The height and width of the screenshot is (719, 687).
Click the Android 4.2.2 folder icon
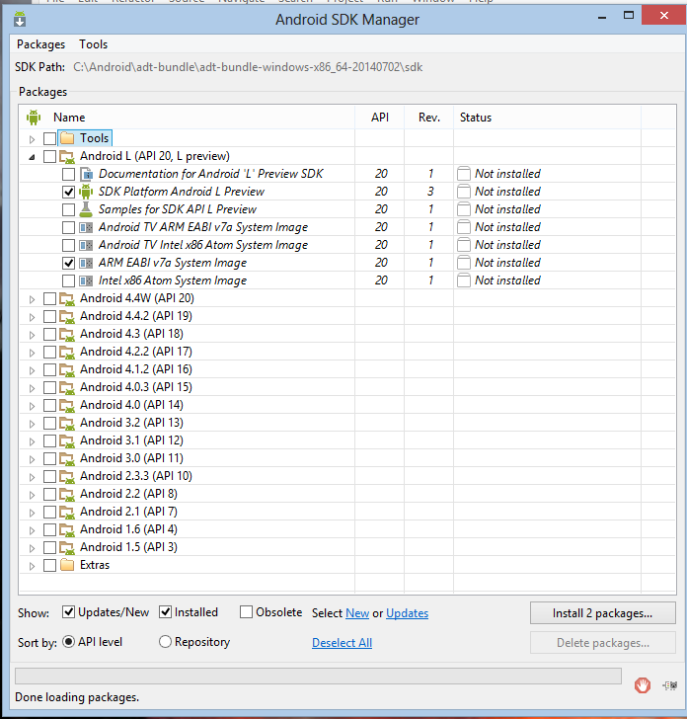(x=67, y=353)
